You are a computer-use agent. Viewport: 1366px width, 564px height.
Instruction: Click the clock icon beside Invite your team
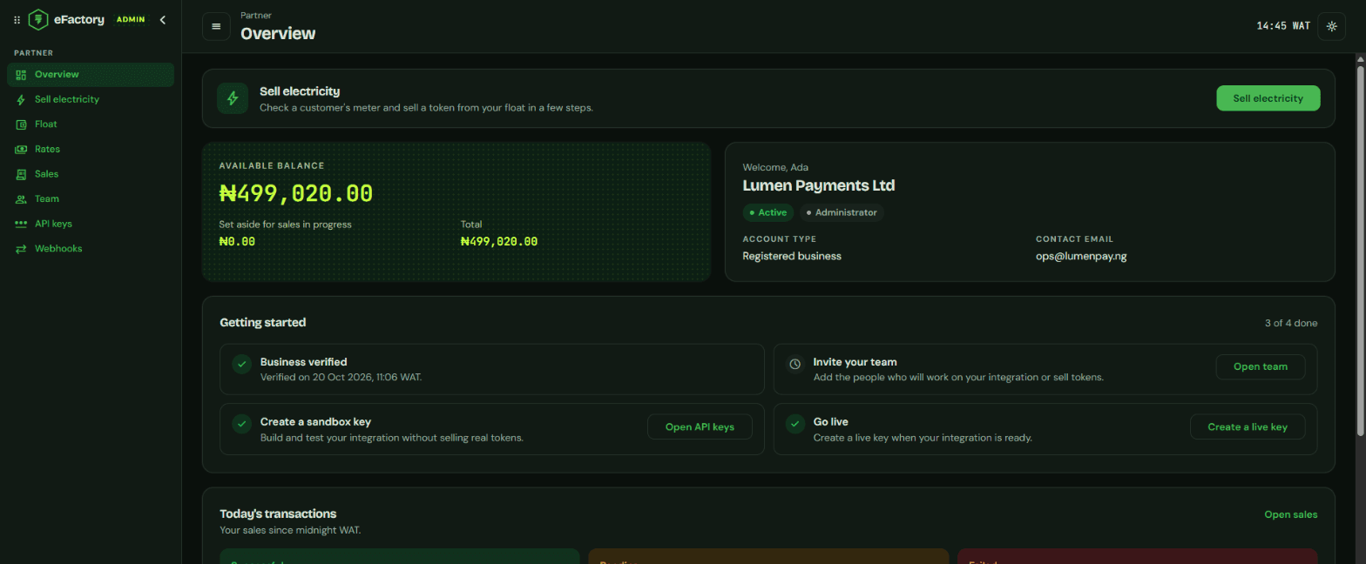coord(795,364)
